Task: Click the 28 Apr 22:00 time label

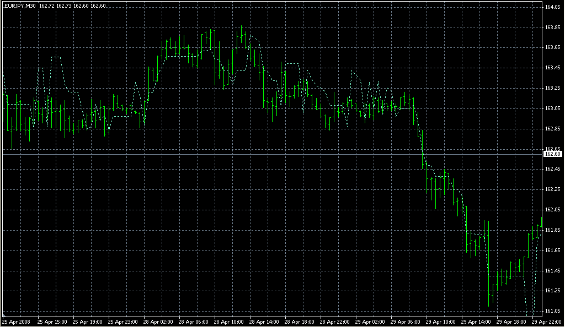Action: 335,321
